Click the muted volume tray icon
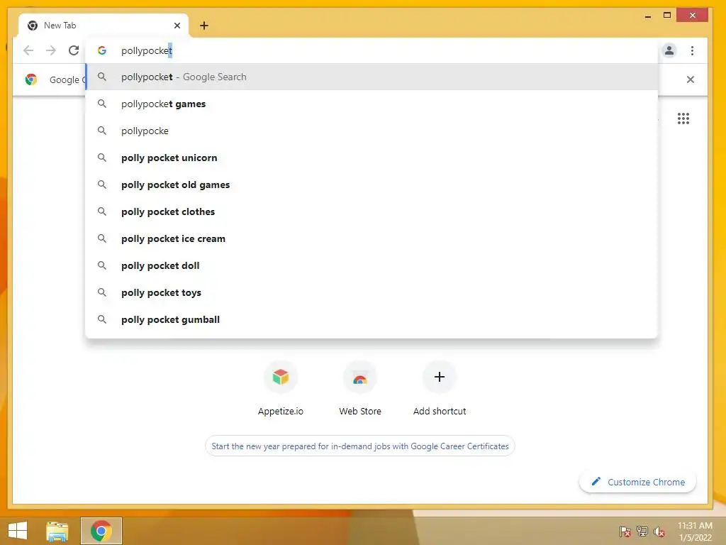This screenshot has height=545, width=726. 659,532
